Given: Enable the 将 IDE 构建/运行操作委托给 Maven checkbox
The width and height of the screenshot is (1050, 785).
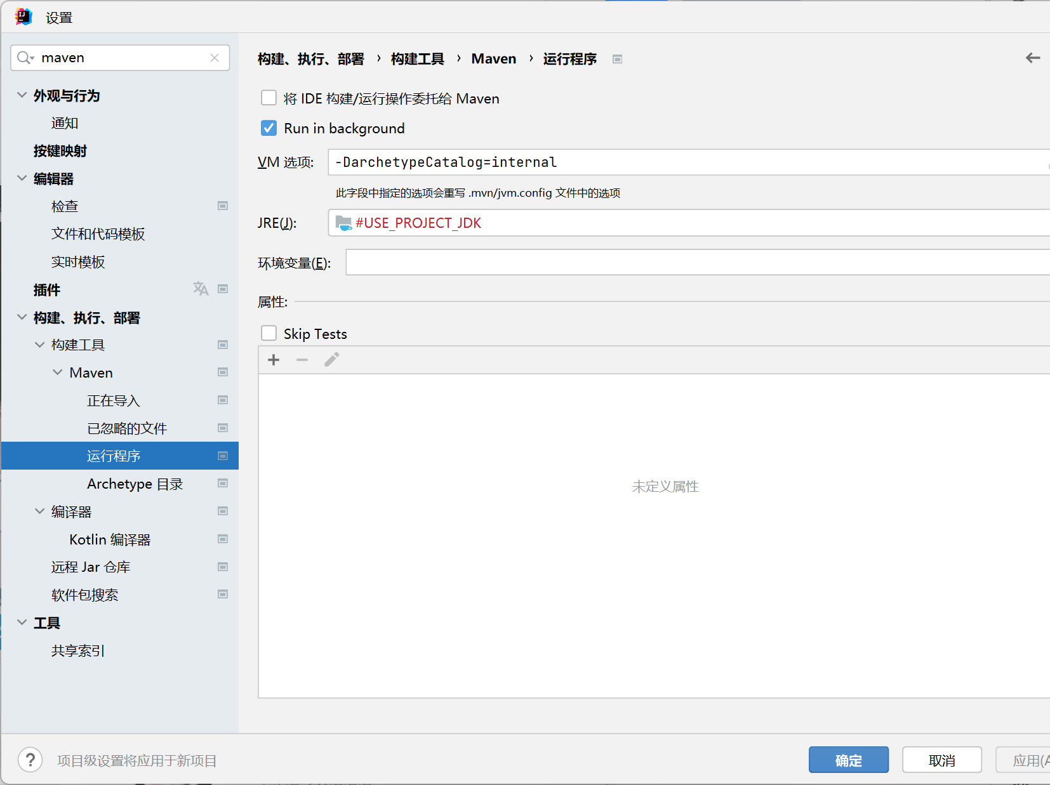Looking at the screenshot, I should coord(269,98).
